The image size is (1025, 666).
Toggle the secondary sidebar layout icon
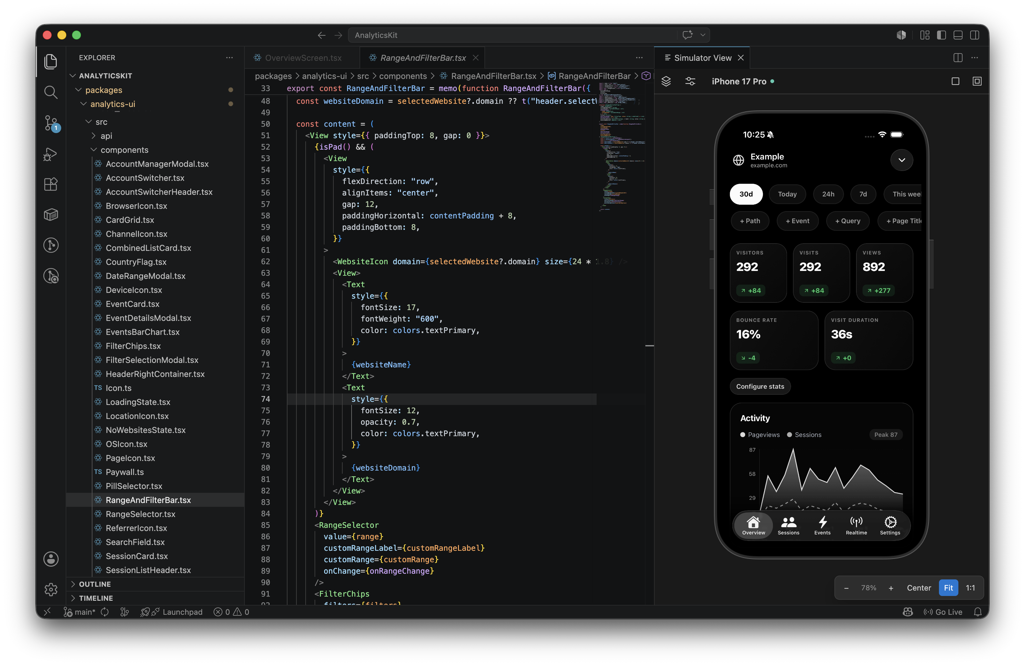pos(974,35)
